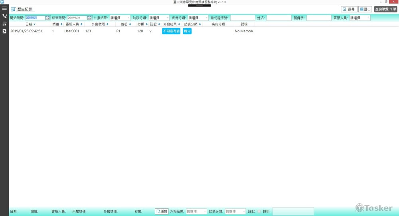Click the No MemoA cell
Image resolution: width=399 pixels, height=216 pixels.
coord(244,31)
